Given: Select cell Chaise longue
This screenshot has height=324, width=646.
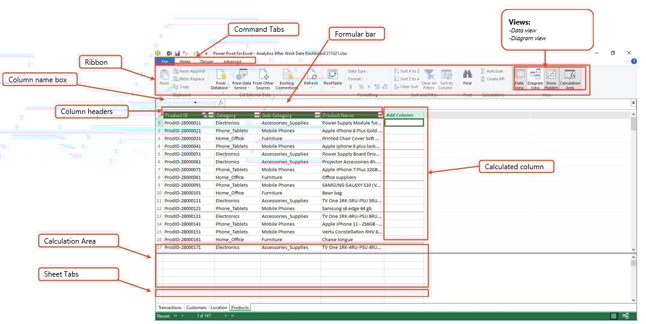Looking at the screenshot, I should coord(352,239).
